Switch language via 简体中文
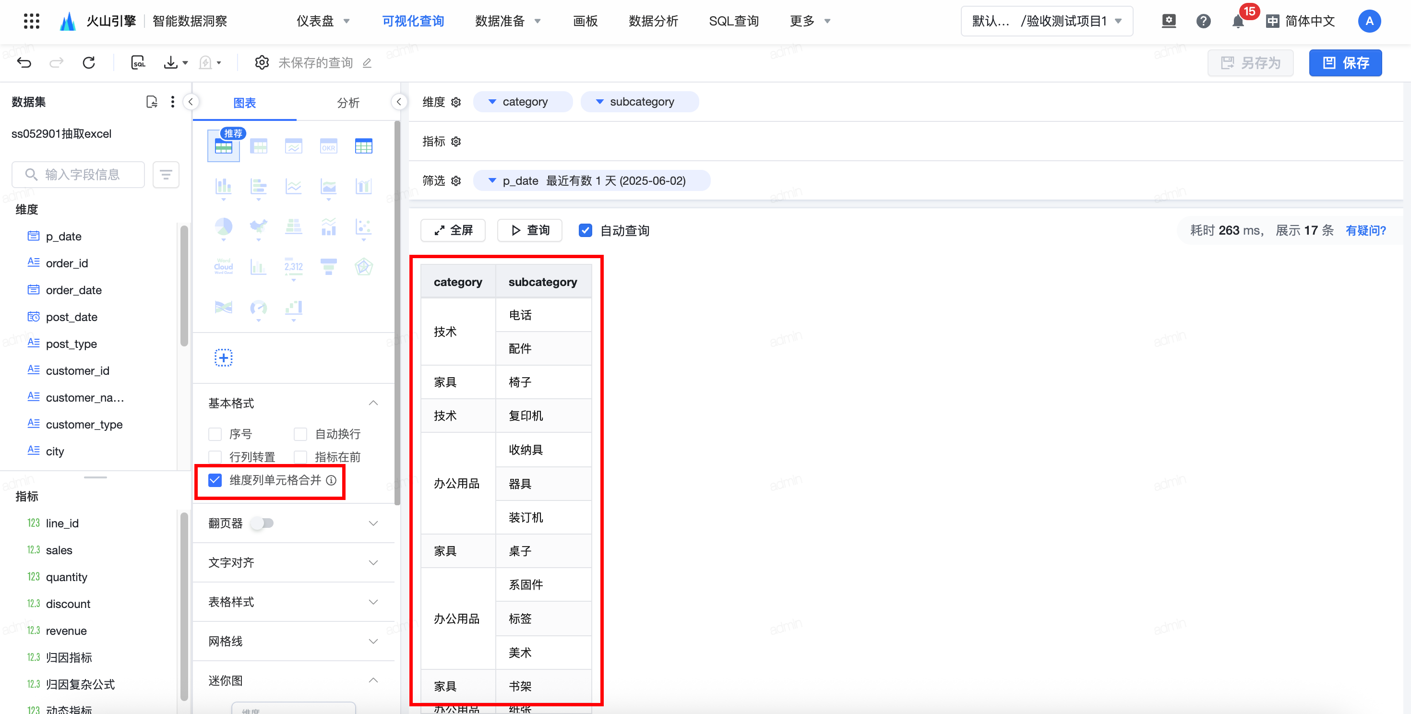This screenshot has height=714, width=1411. tap(1301, 22)
